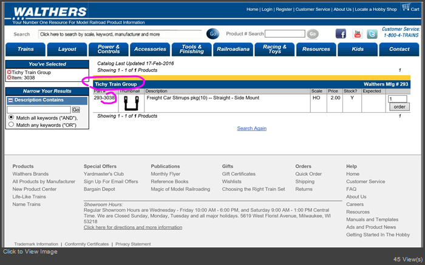Click the Login link

tap(267, 9)
